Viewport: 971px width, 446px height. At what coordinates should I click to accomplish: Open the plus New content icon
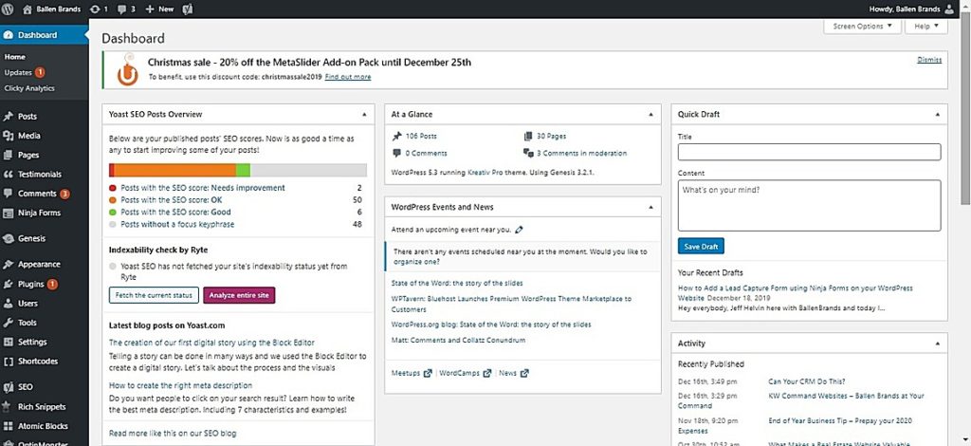click(150, 9)
